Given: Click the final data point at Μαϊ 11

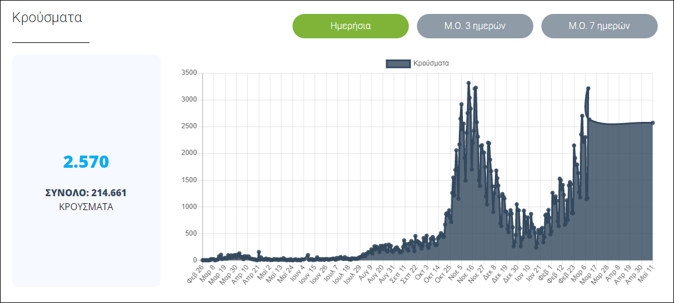Looking at the screenshot, I should [x=652, y=122].
